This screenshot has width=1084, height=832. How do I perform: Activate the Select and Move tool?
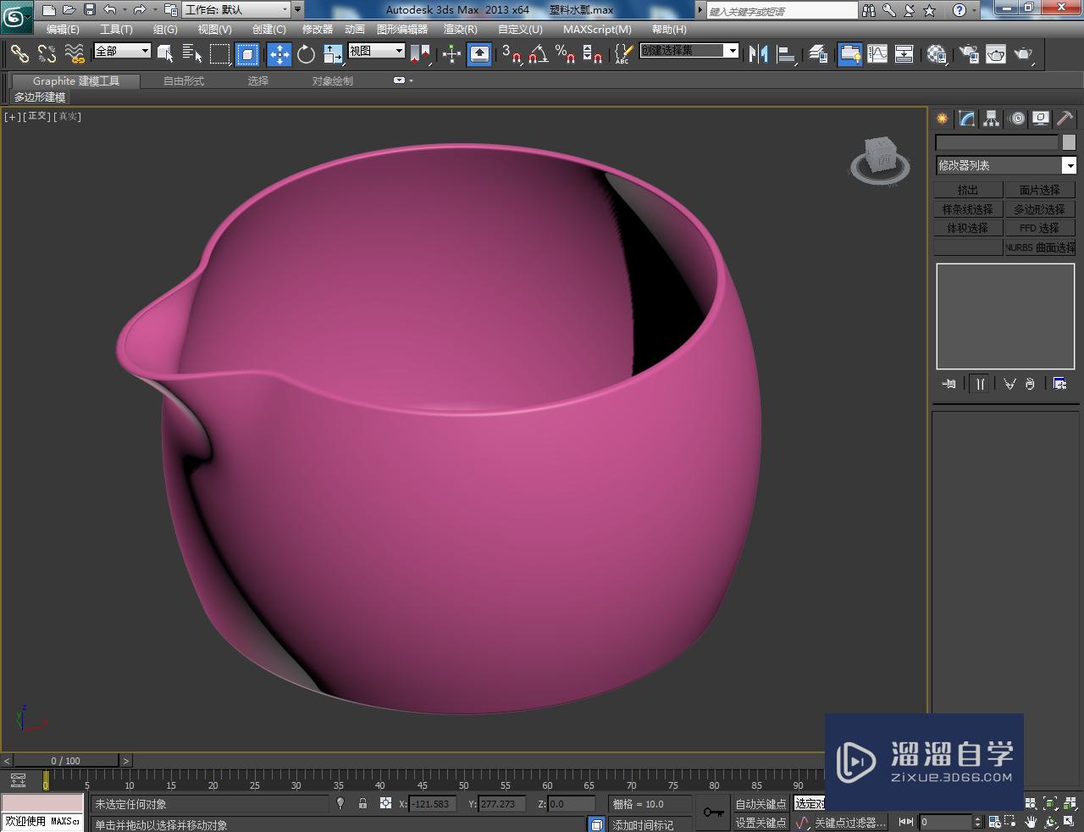[279, 54]
